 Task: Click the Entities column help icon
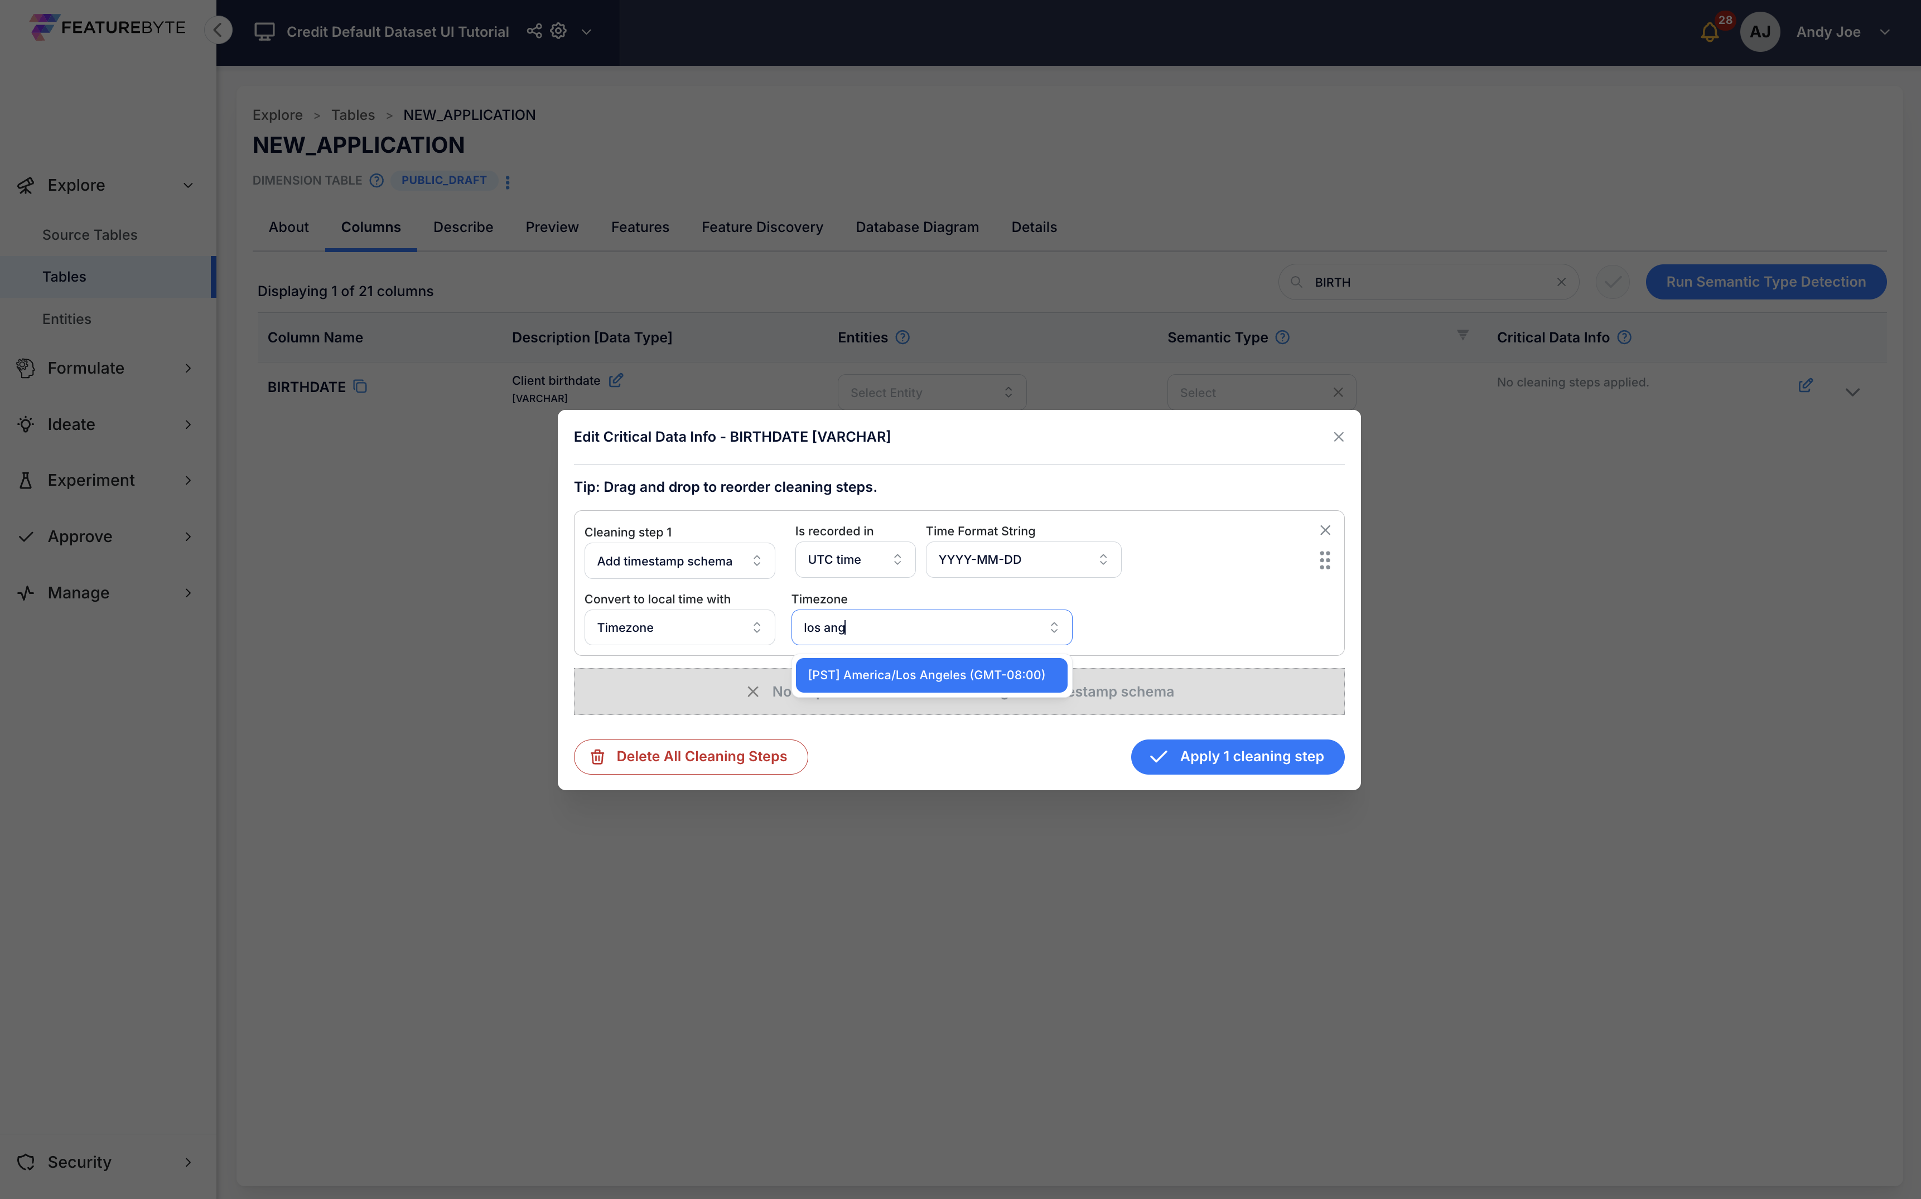tap(902, 337)
